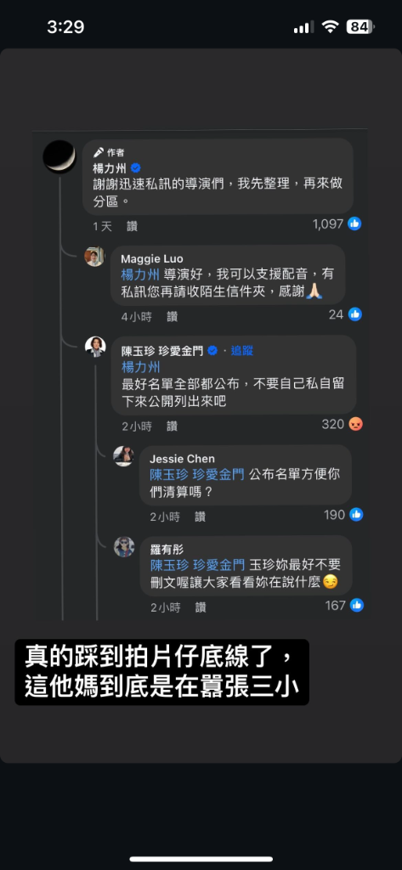Open Maggie Luo's profile avatar
The image size is (402, 870).
point(94,257)
